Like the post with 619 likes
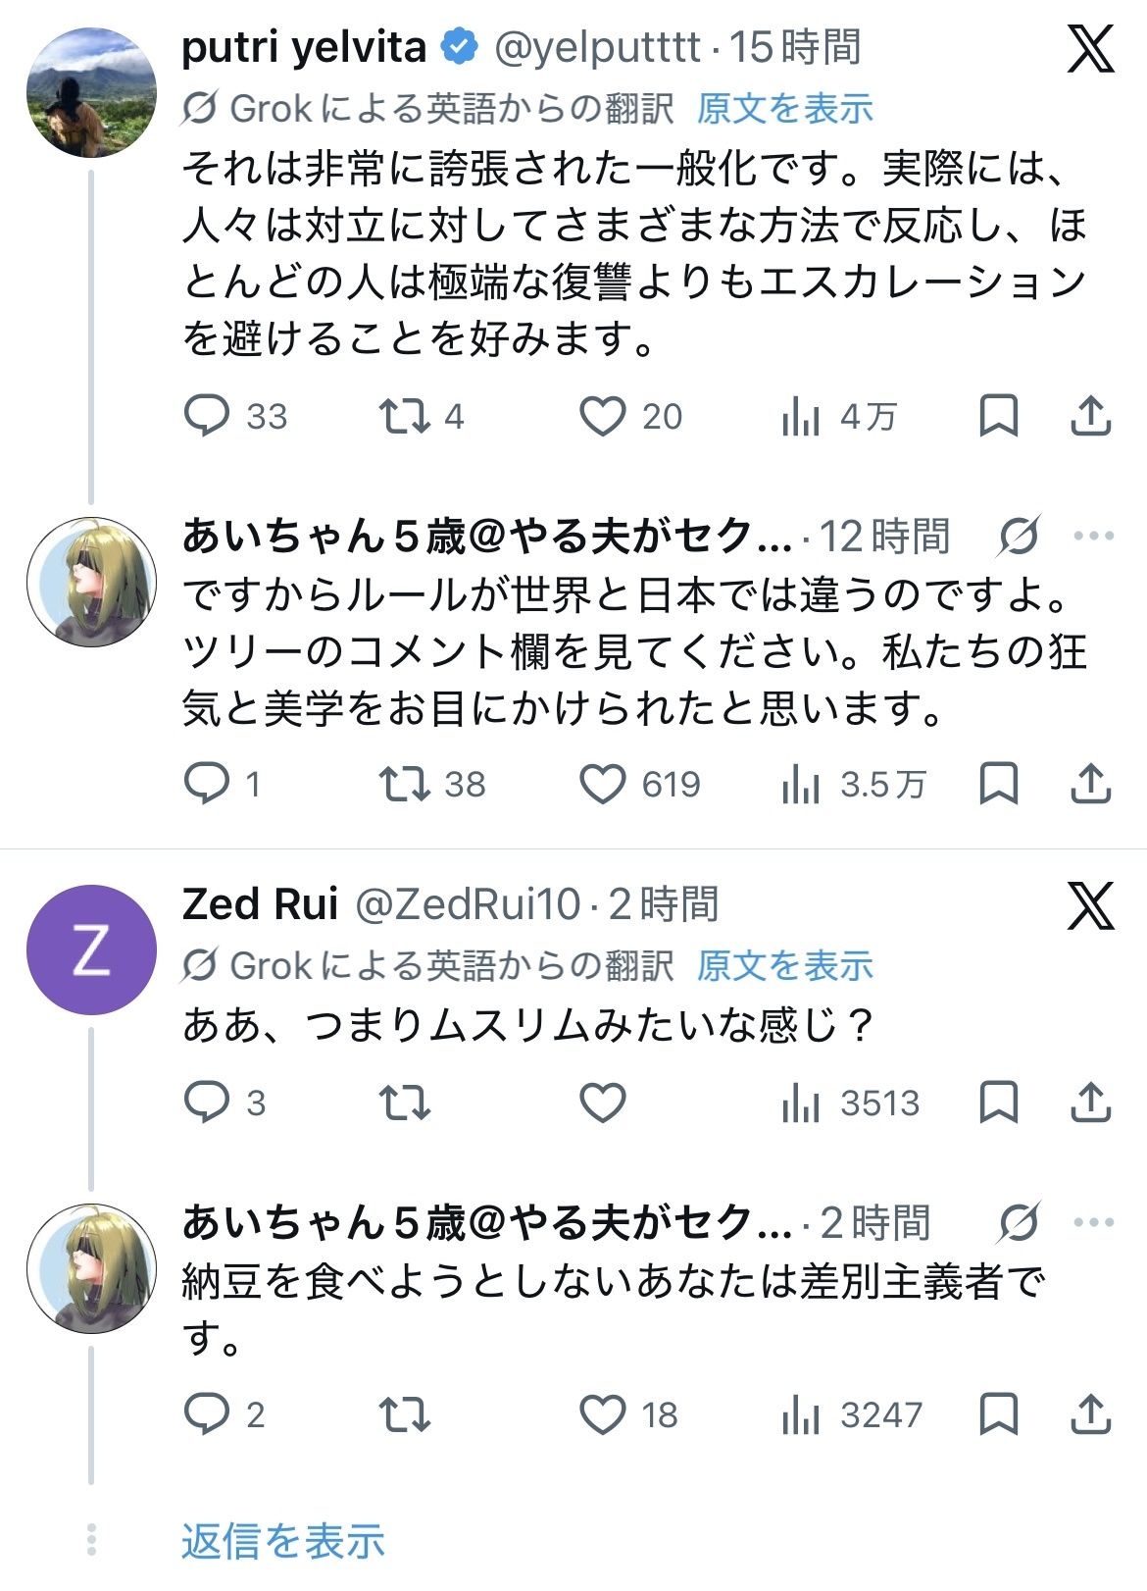This screenshot has width=1147, height=1591. 602,784
